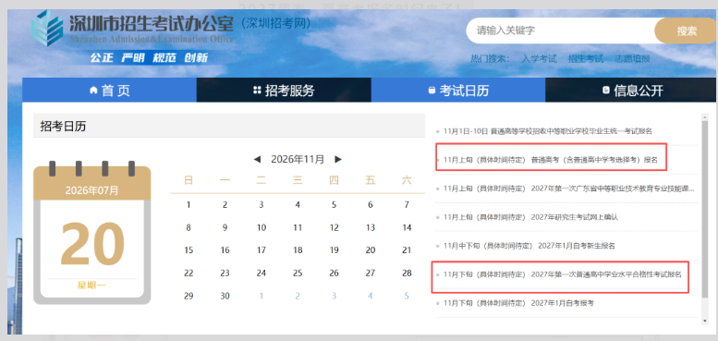718x341 pixels.
Task: Click the 搜索 search button
Action: pos(687,30)
